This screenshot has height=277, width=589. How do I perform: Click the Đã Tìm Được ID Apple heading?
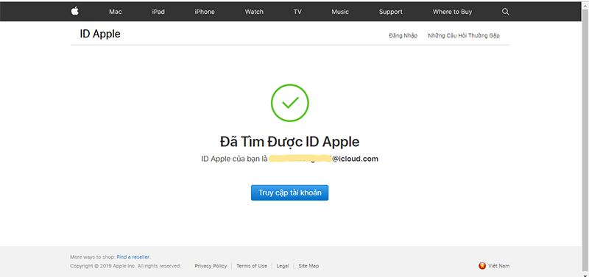point(289,142)
